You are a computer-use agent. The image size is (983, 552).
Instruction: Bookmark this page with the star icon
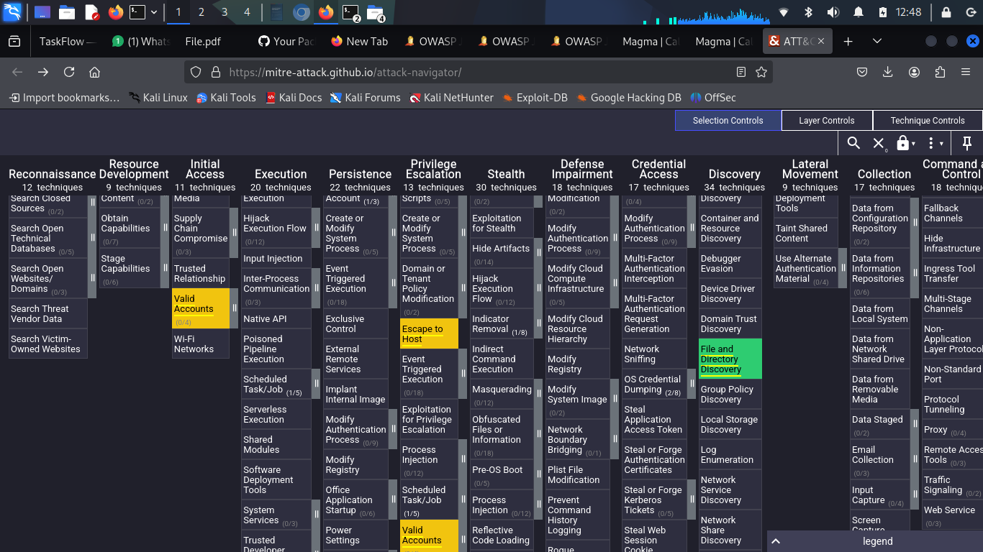tap(761, 72)
